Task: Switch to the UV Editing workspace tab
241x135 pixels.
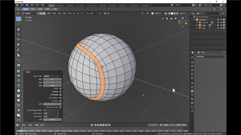Action: coord(80,5)
